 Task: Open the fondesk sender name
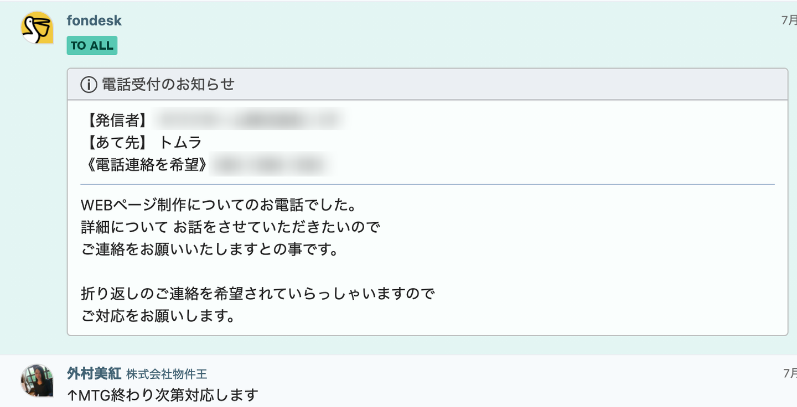(x=94, y=20)
